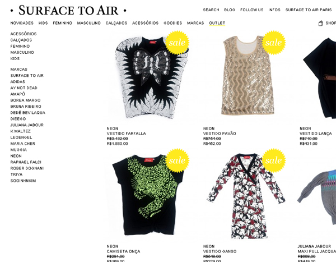Viewport: 336px width, 262px height.
Task: Click sale badge on Vestido Pavão
Action: 274,43
